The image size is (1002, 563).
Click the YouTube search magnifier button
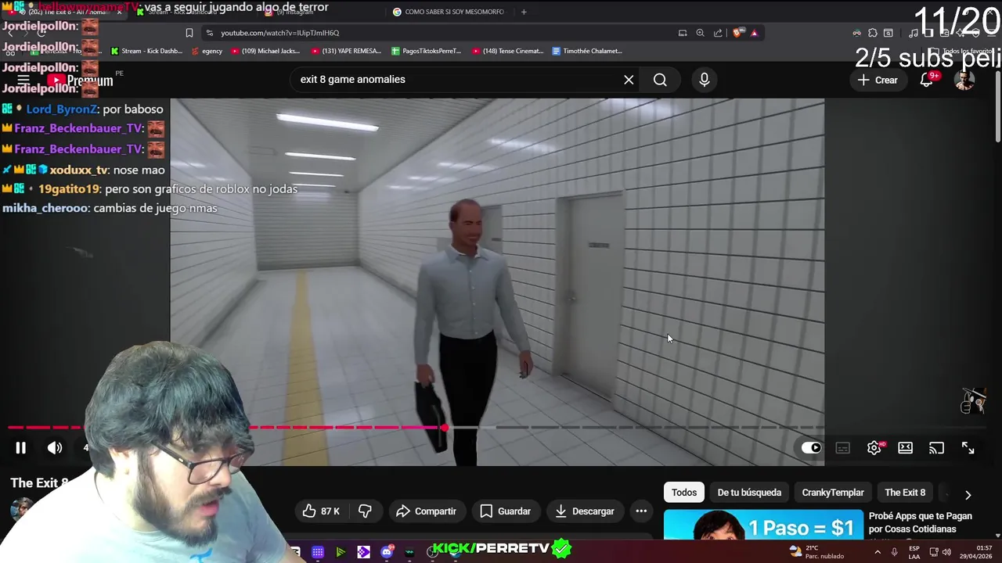tap(660, 80)
